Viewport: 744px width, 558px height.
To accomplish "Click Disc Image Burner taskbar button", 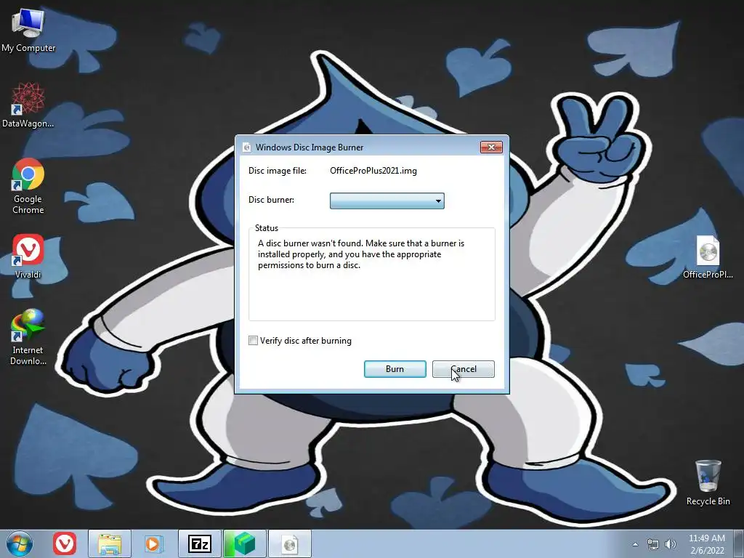I will click(x=290, y=543).
